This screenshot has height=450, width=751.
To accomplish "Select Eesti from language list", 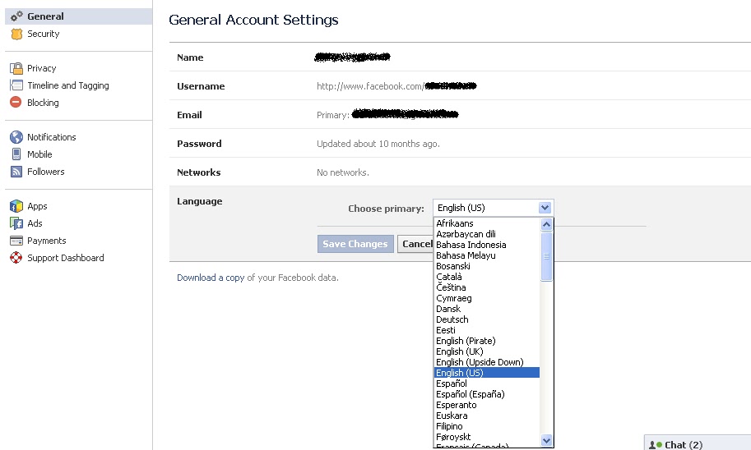I will click(487, 330).
